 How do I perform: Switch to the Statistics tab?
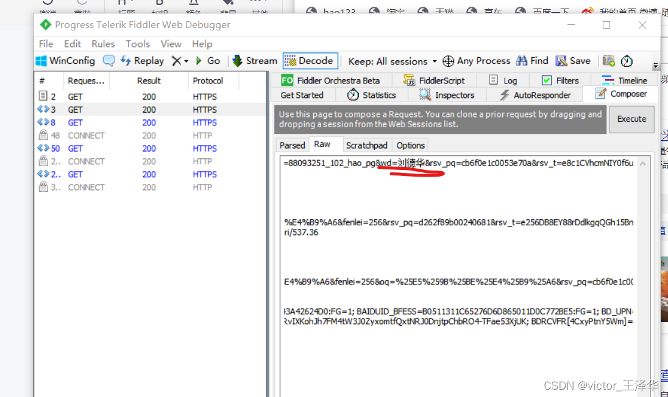pyautogui.click(x=372, y=96)
